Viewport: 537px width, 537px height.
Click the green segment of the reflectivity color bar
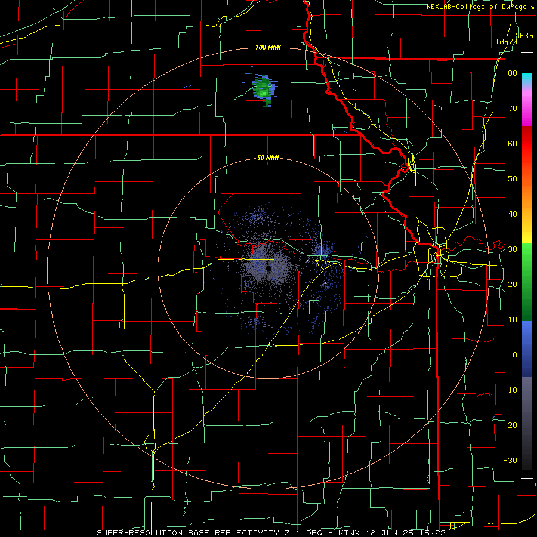[527, 282]
